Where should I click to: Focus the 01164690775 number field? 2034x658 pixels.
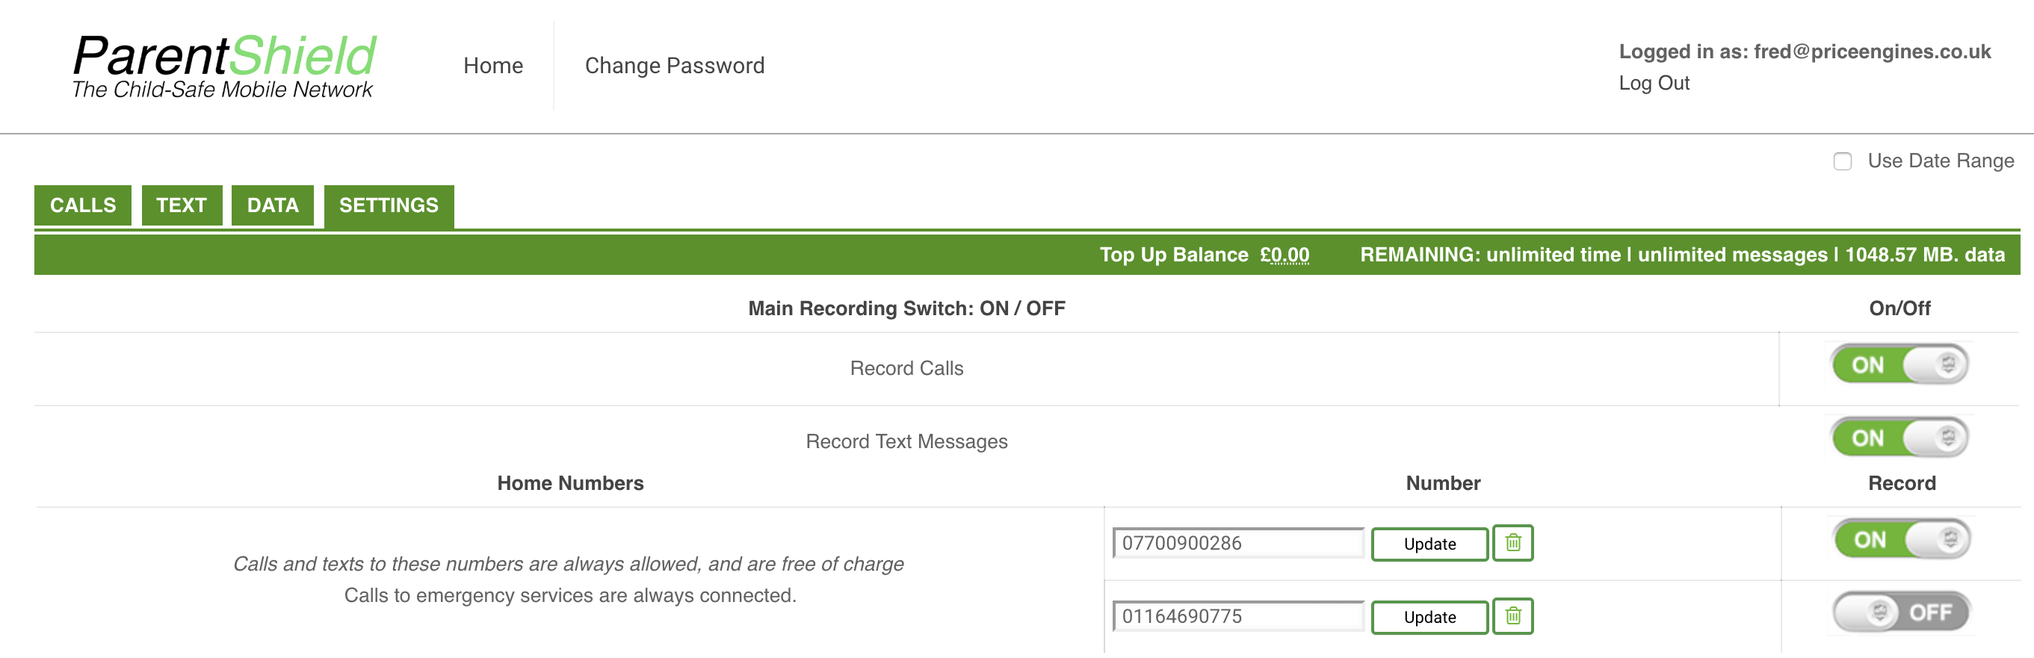tap(1238, 616)
